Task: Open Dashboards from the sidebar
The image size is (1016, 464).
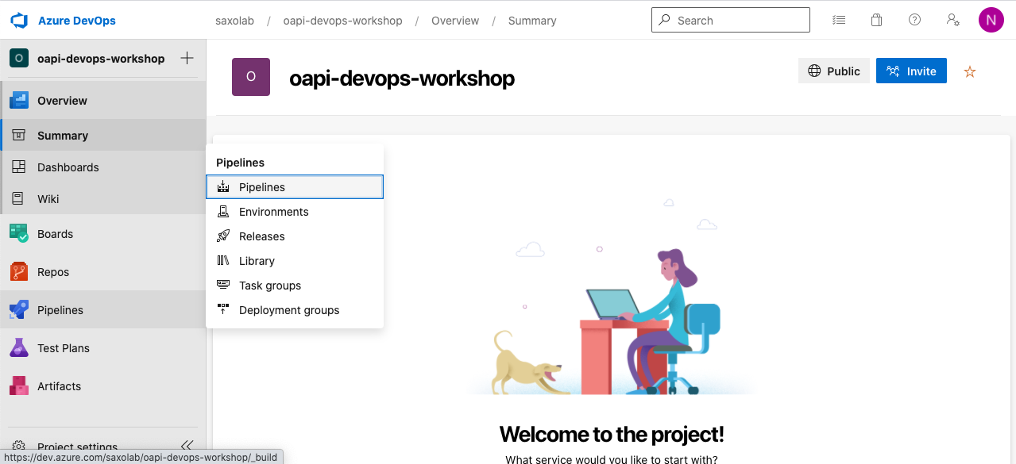Action: (103, 167)
